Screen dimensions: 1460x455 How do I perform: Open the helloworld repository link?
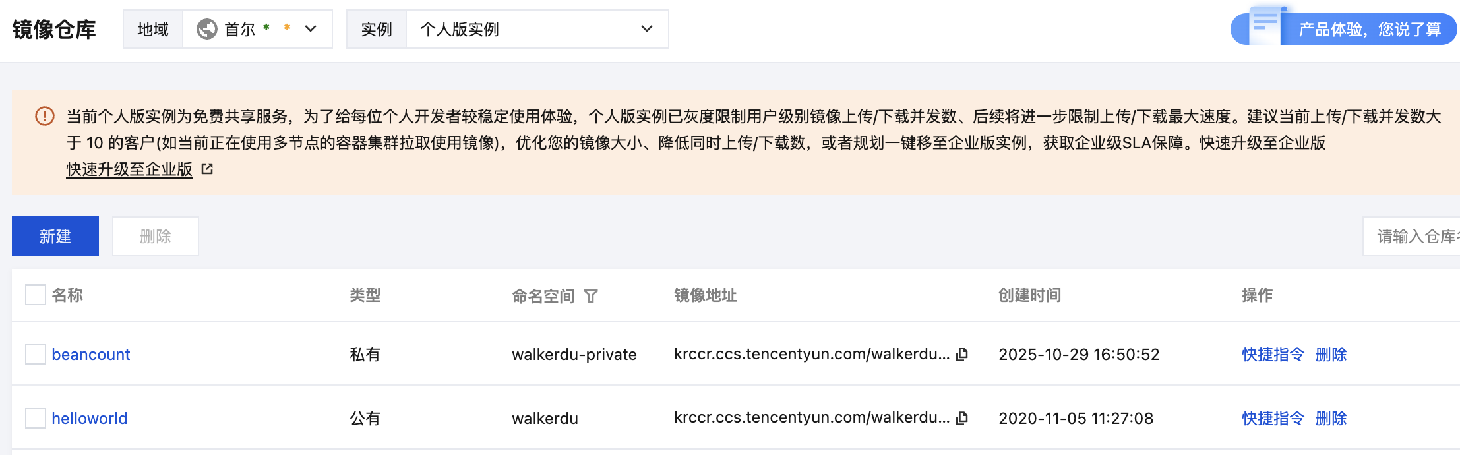point(90,418)
